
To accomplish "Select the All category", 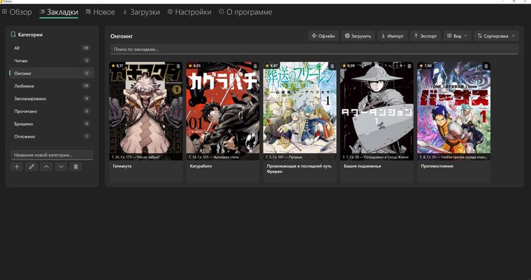I will [52, 48].
